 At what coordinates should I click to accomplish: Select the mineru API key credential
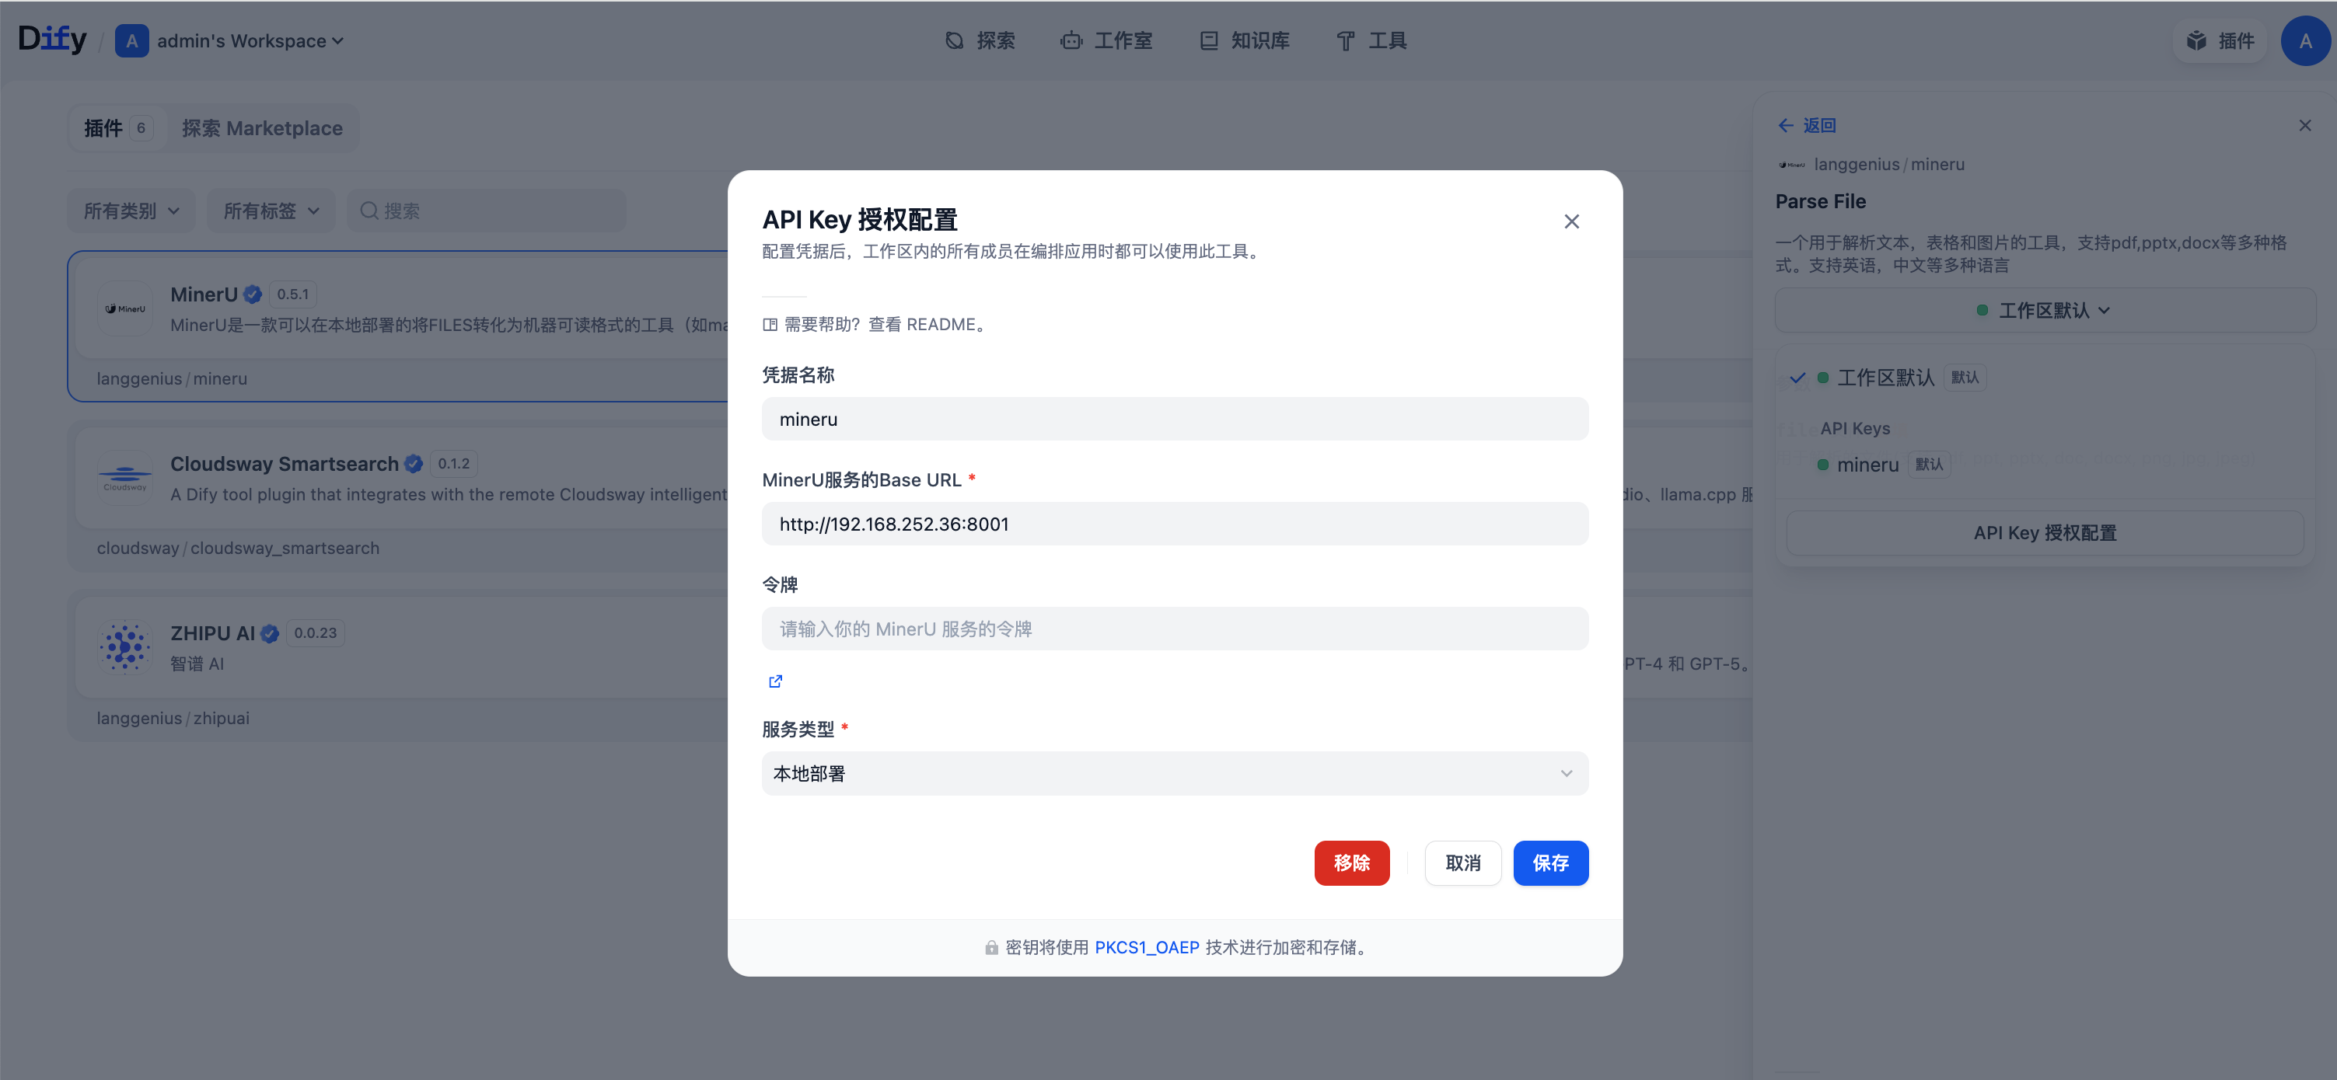pyautogui.click(x=1867, y=465)
